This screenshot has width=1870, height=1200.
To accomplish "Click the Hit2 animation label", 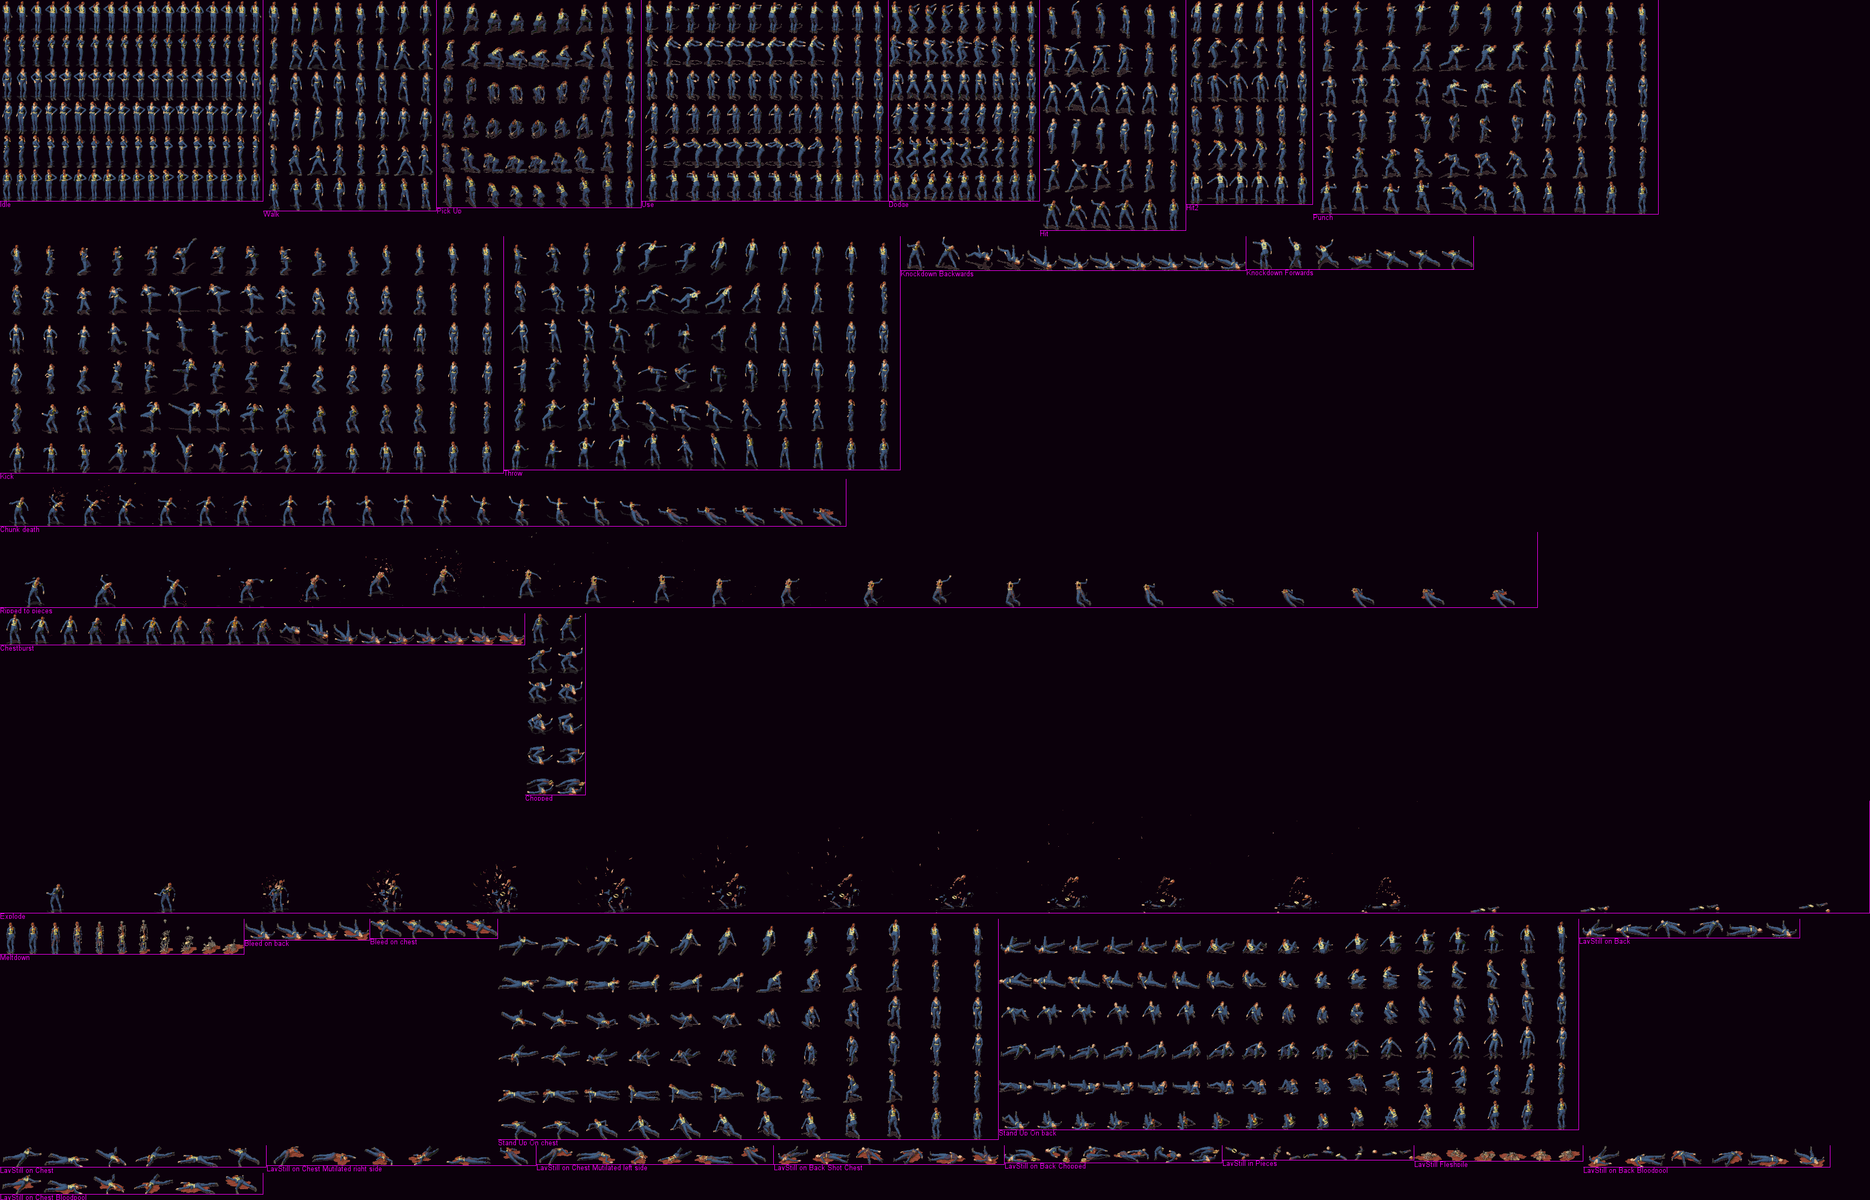I will pyautogui.click(x=1193, y=208).
